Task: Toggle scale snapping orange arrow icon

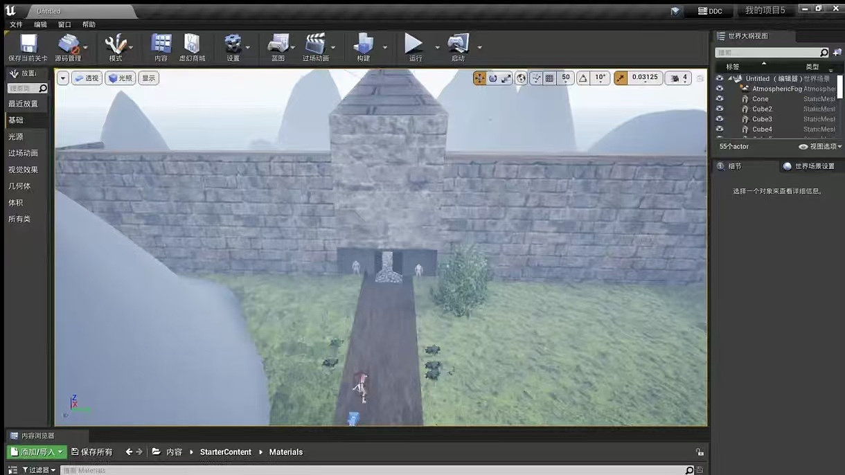Action: click(x=620, y=78)
